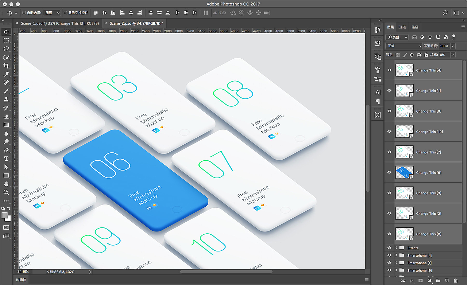Activate the Lasso tool

(x=6, y=48)
